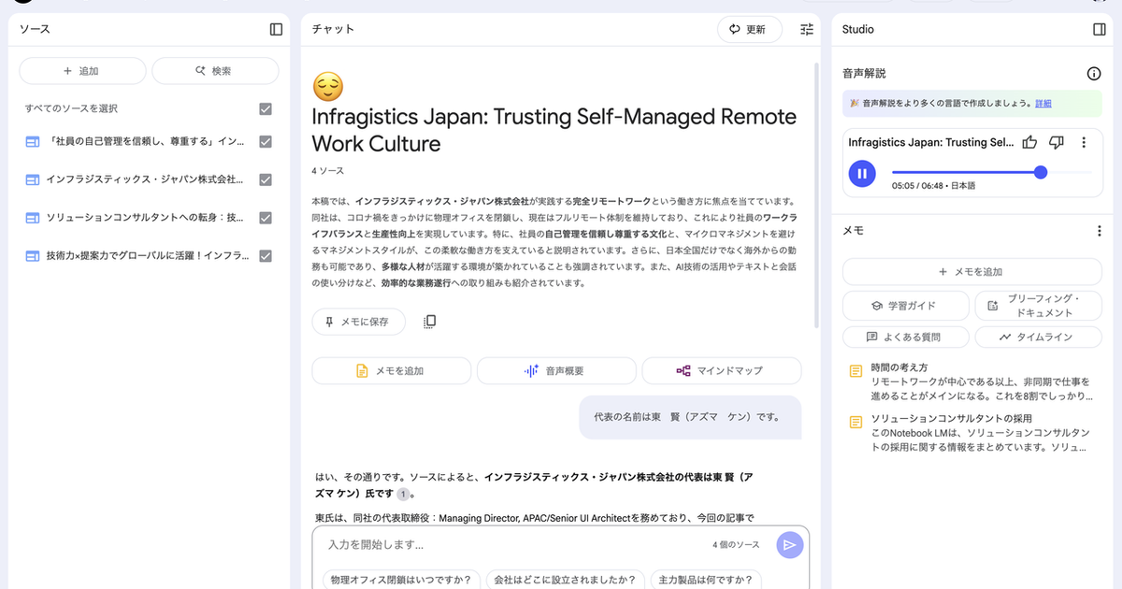
Task: Uncheck the source インフラジスティックス・ジャパン株式会社
Action: pyautogui.click(x=266, y=180)
